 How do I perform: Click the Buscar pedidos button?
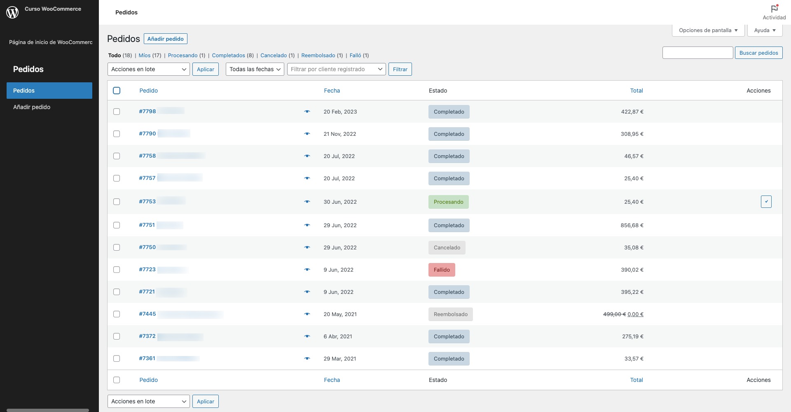(758, 53)
